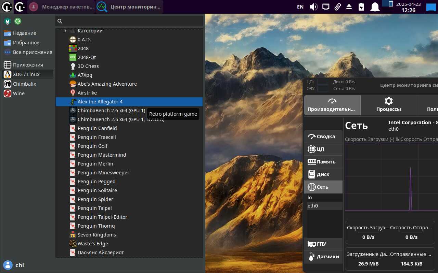Click the chi user avatar
Screen dimensions: 438x273
tap(8, 265)
